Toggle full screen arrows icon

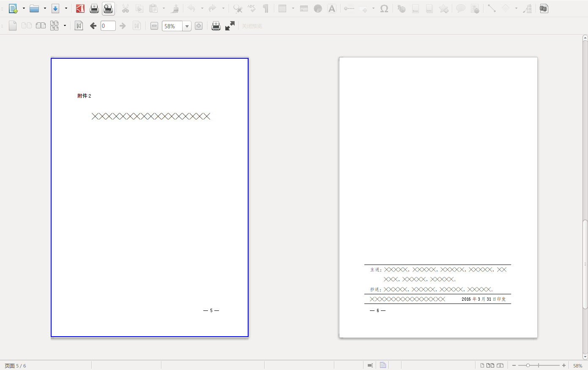tap(230, 26)
